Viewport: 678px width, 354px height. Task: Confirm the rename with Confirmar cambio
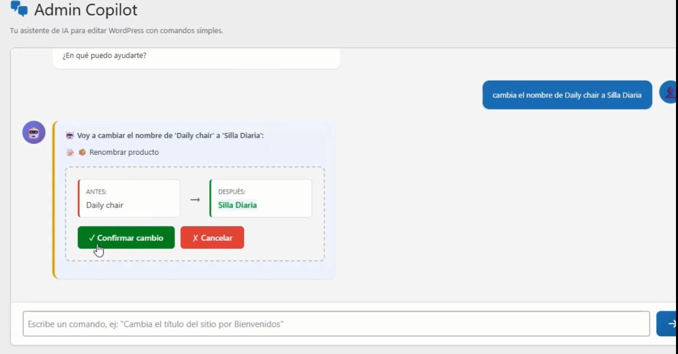[x=126, y=238]
